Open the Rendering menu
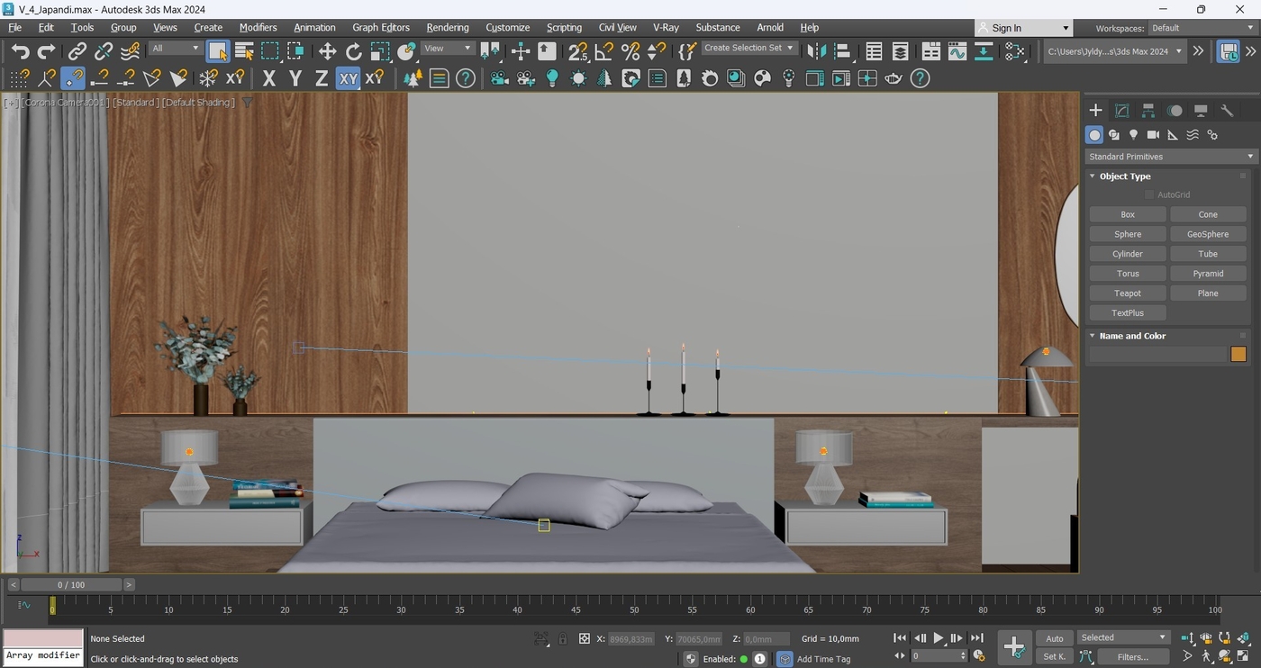Screen dimensions: 1261x668 [447, 27]
